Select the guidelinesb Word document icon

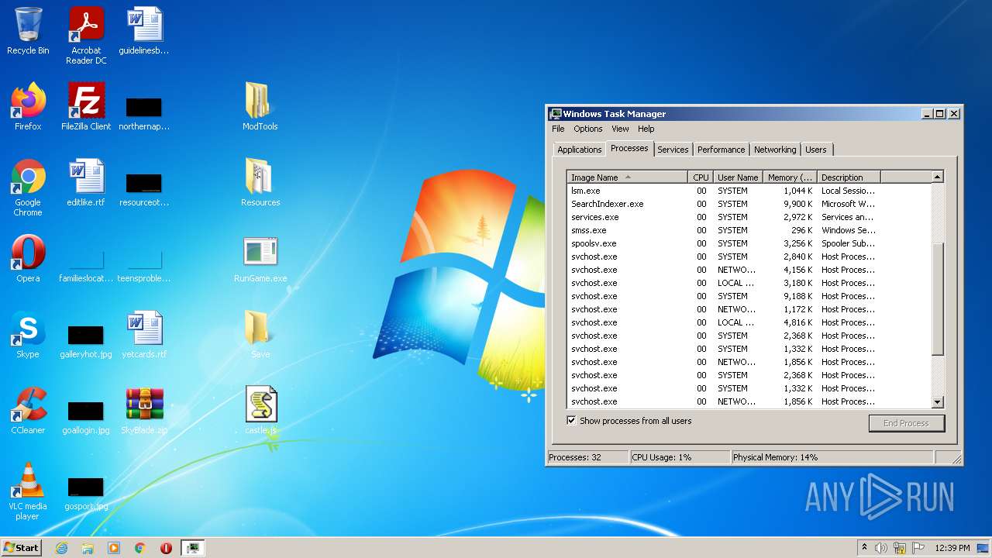pos(144,31)
